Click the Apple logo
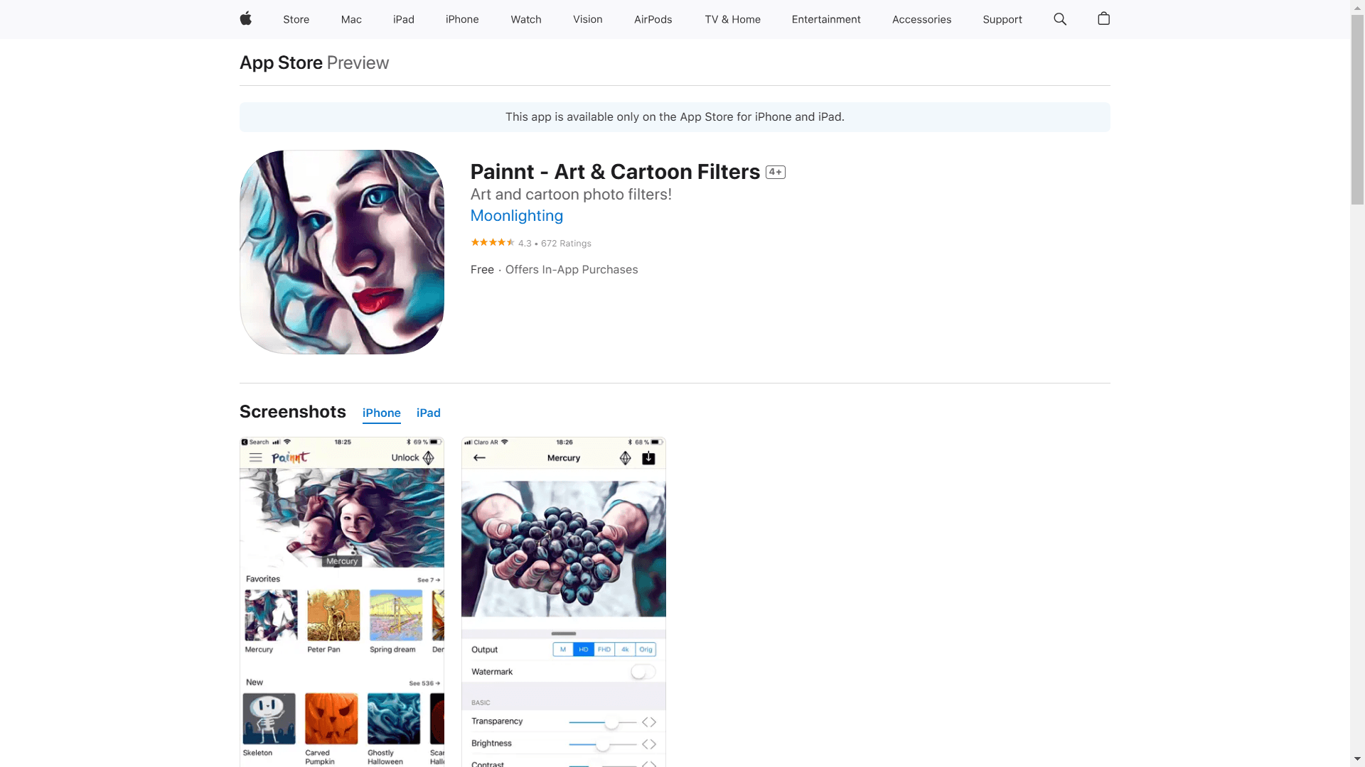Screen dimensions: 1365x767 click(x=245, y=19)
